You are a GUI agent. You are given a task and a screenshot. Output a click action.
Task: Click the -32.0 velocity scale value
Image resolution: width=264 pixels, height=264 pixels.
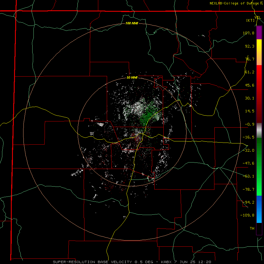pyautogui.click(x=248, y=150)
